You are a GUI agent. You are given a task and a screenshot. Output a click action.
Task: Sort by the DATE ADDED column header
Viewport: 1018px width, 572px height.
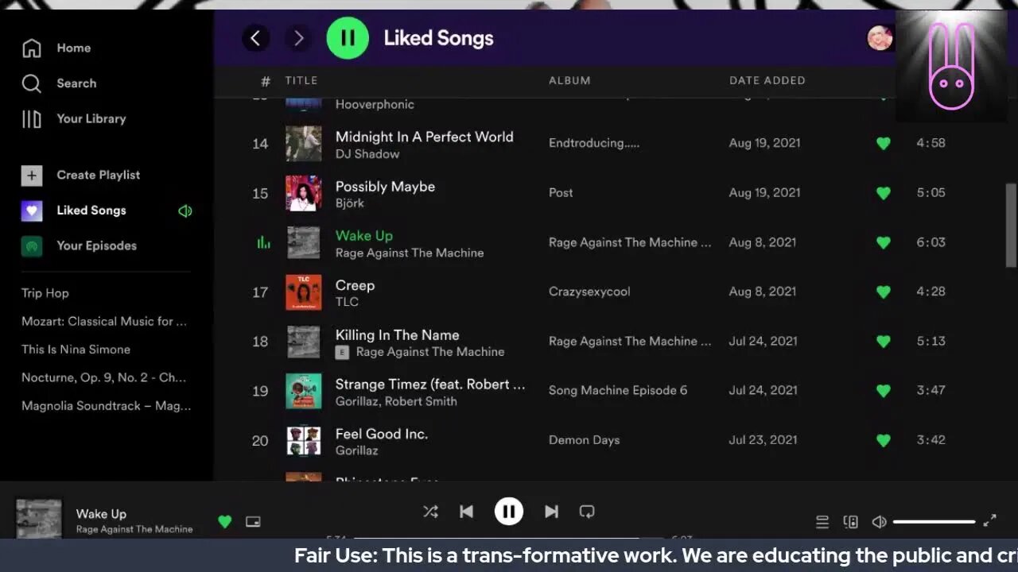click(767, 80)
